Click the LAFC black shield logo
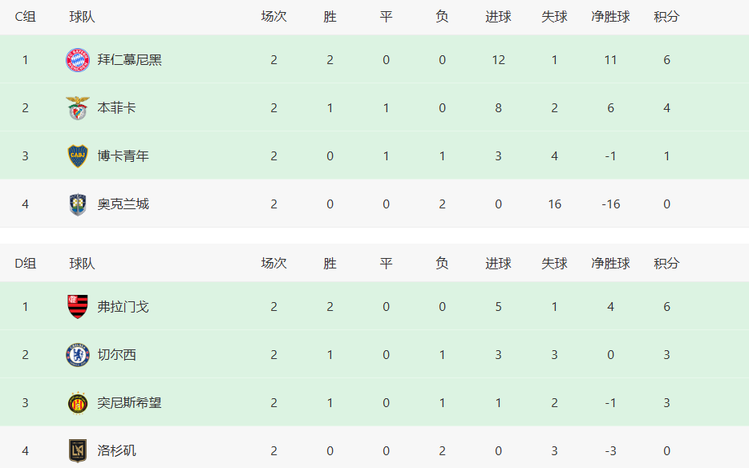Screen dimensions: 749x468 pos(77,451)
